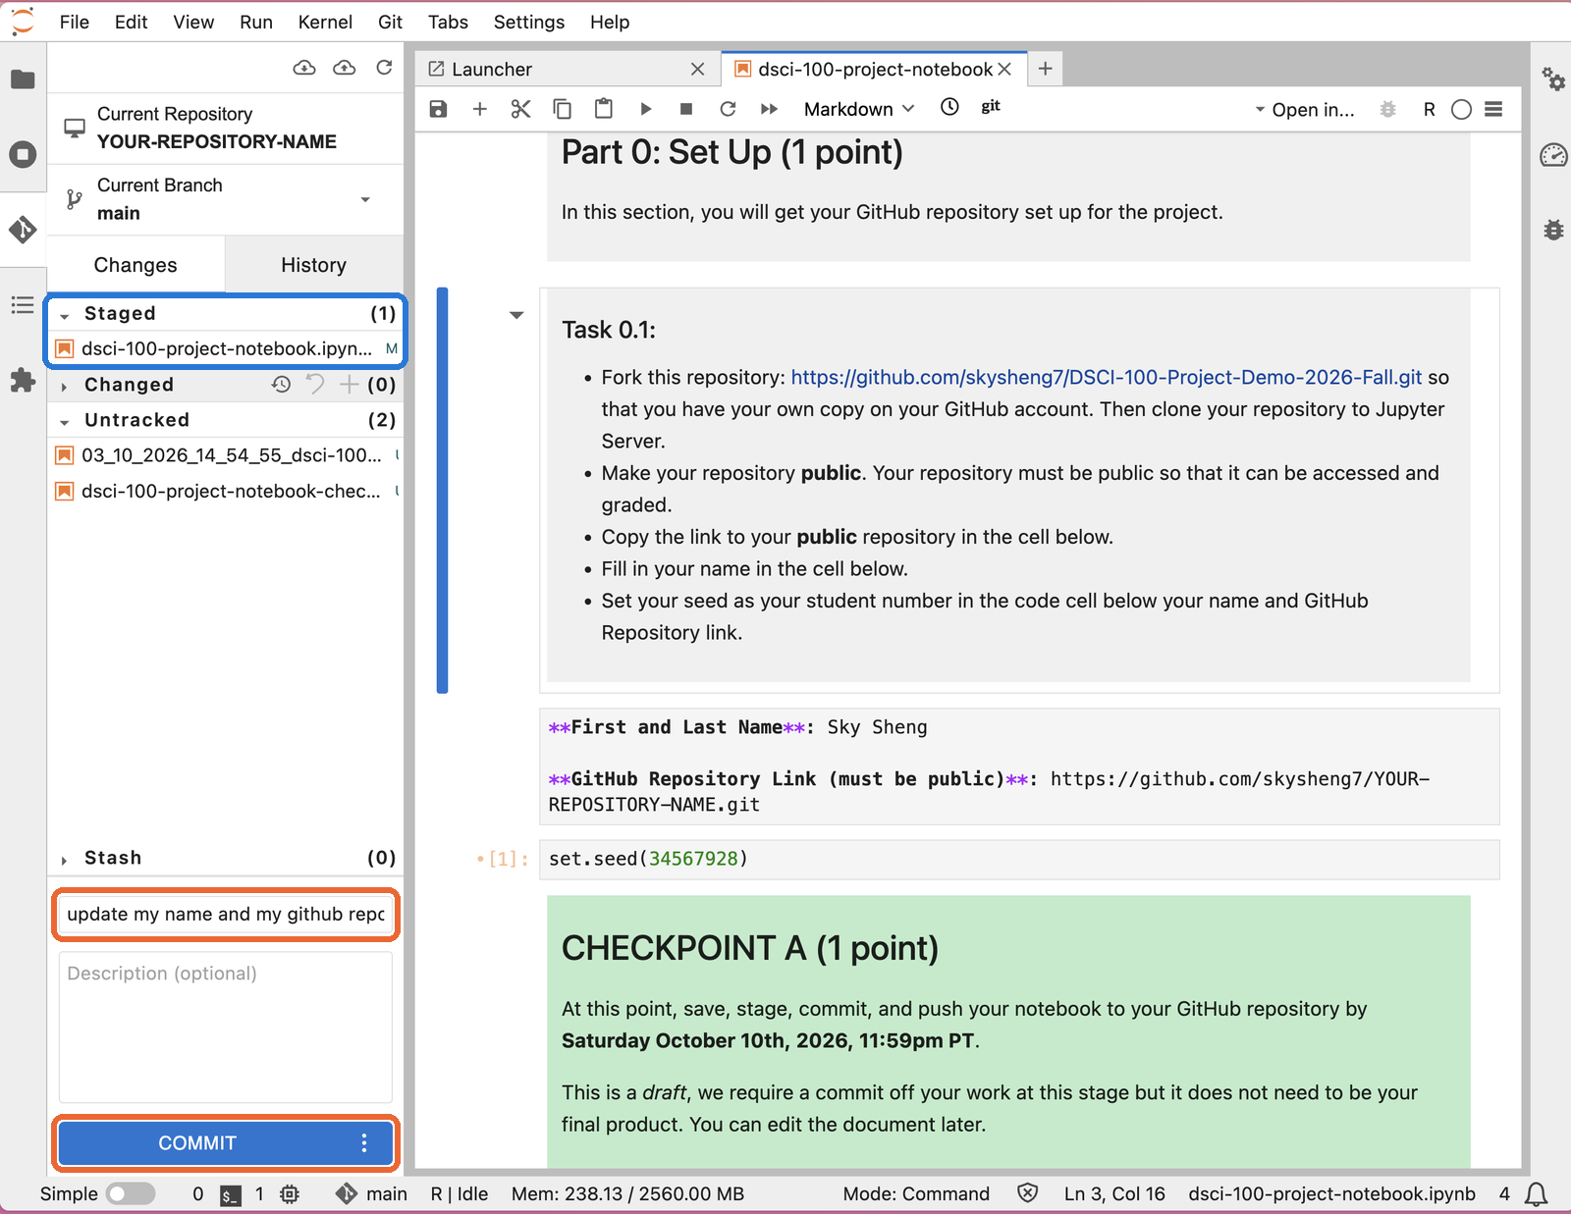Refresh the git repository status
The height and width of the screenshot is (1214, 1571).
[384, 68]
